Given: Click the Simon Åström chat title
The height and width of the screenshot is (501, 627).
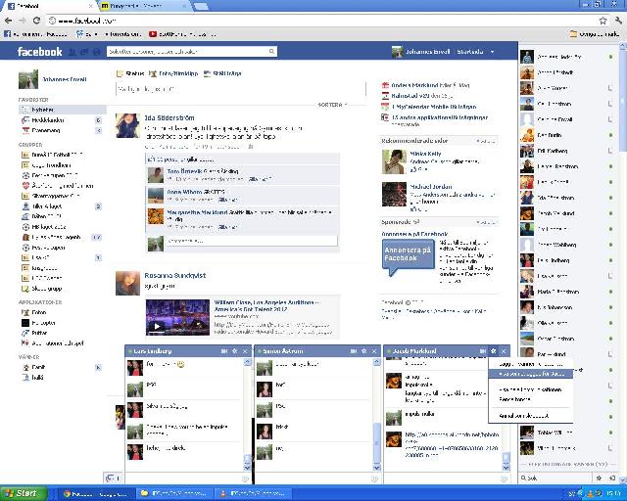Looking at the screenshot, I should coord(283,351).
